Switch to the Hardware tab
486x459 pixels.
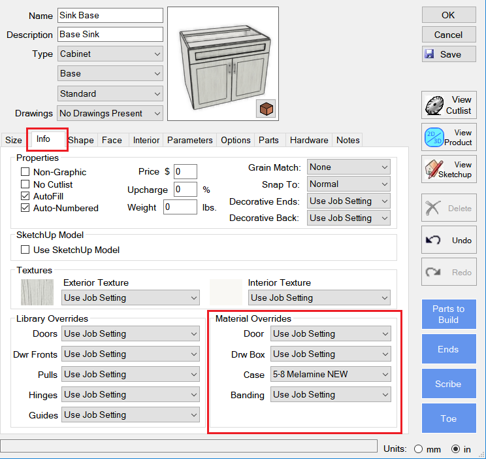(309, 140)
